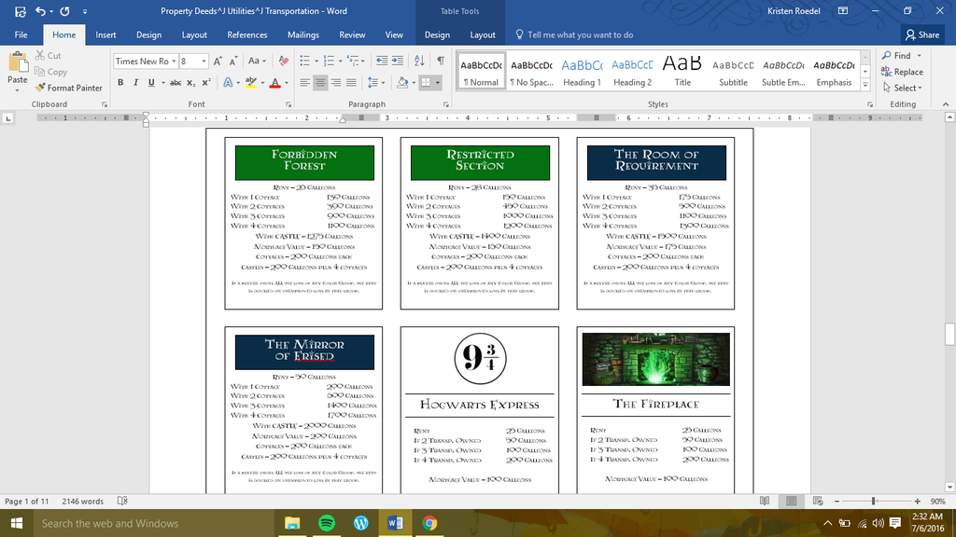The width and height of the screenshot is (956, 537).
Task: Expand the Styles gallery More arrow
Action: [867, 84]
